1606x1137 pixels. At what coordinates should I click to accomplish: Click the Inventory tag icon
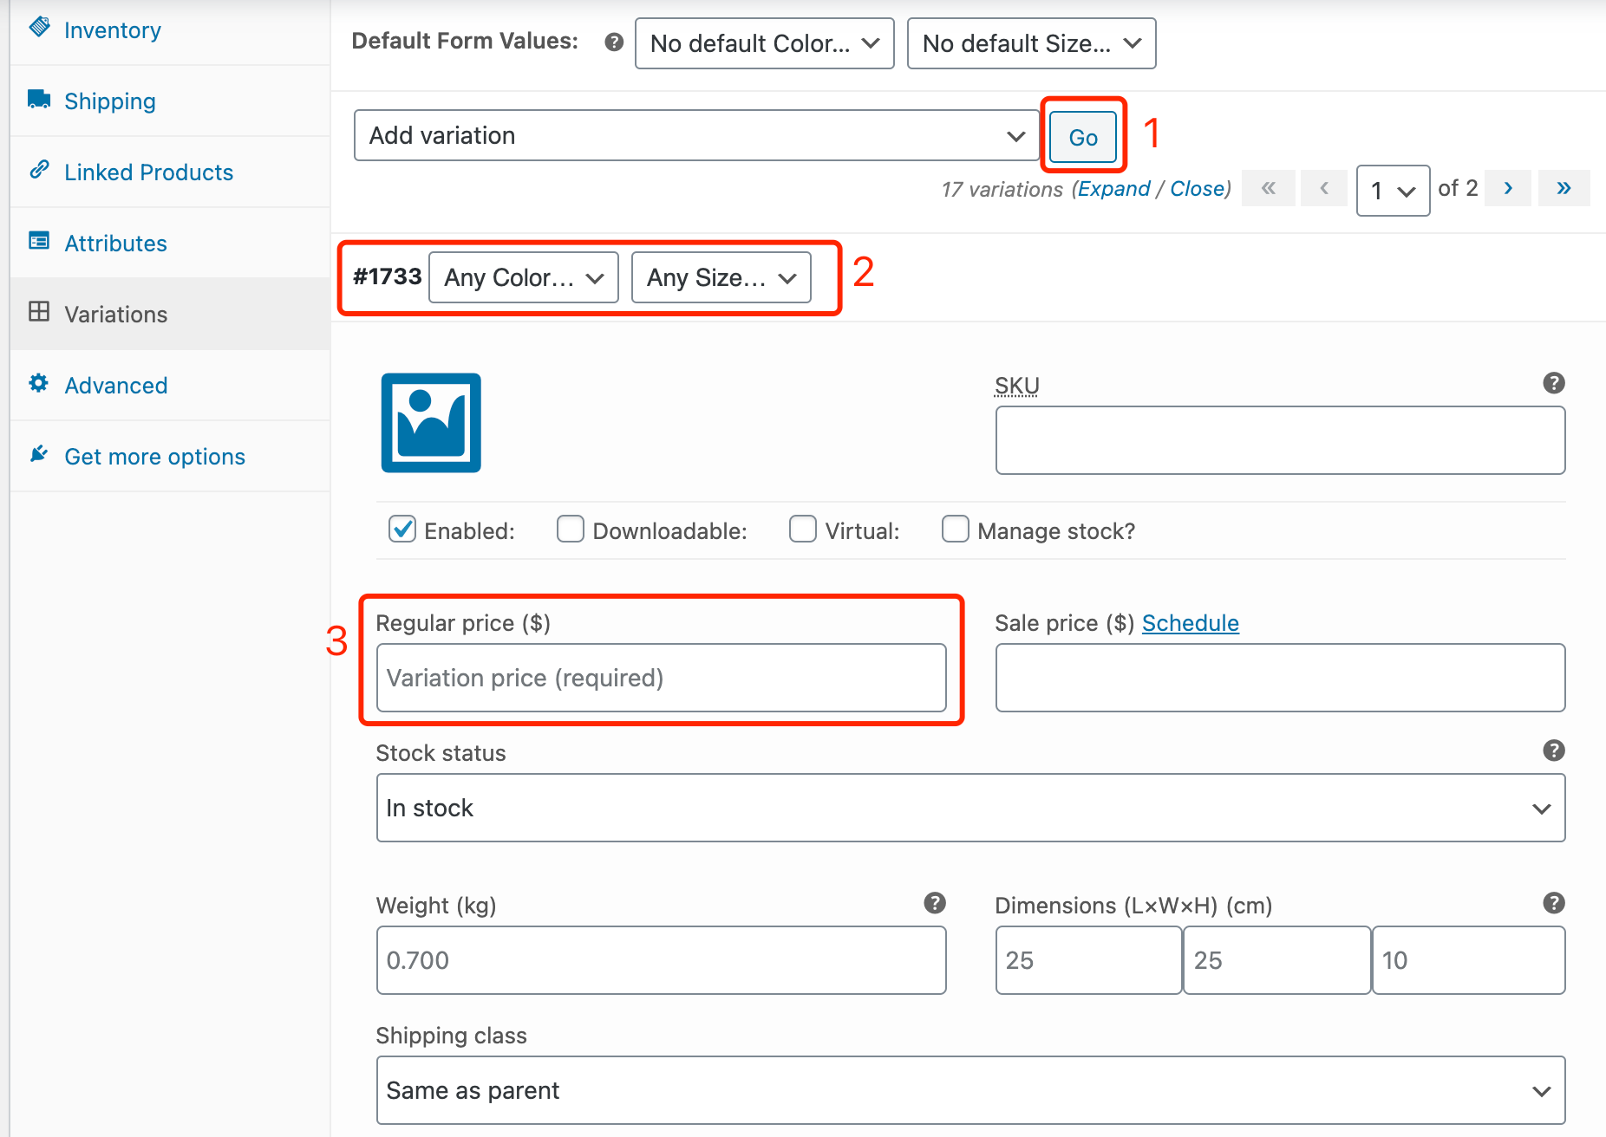(x=39, y=28)
